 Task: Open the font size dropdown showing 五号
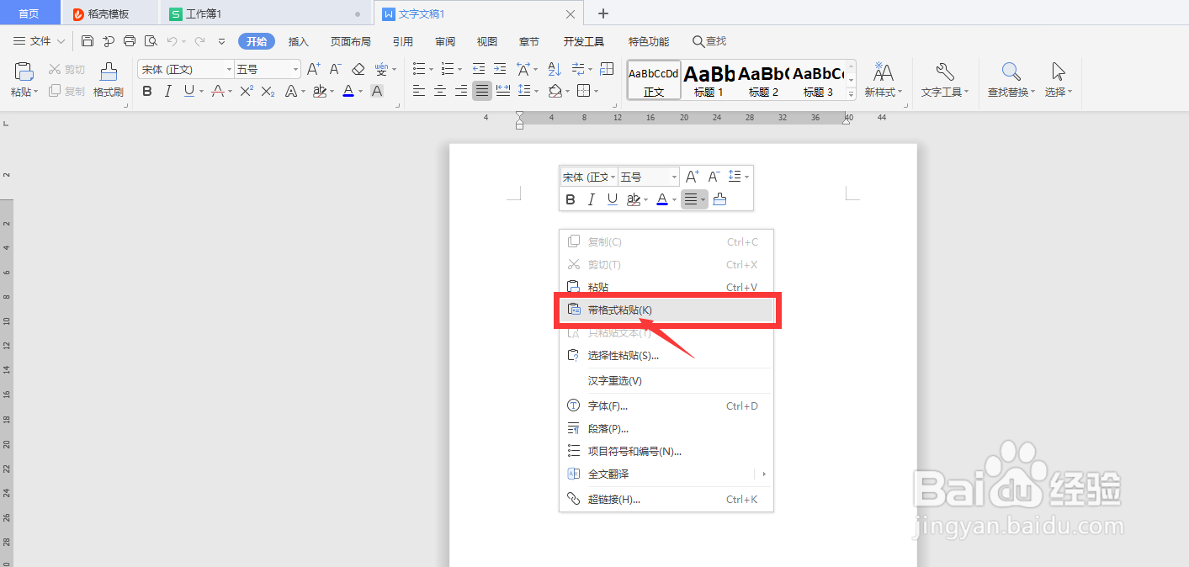pos(296,68)
